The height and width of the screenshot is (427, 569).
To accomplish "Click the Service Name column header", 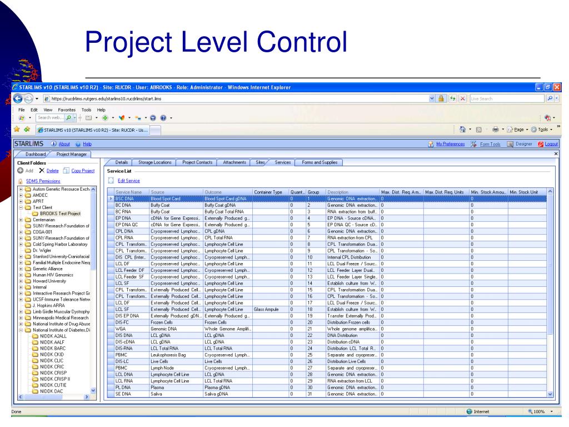I will point(131,192).
